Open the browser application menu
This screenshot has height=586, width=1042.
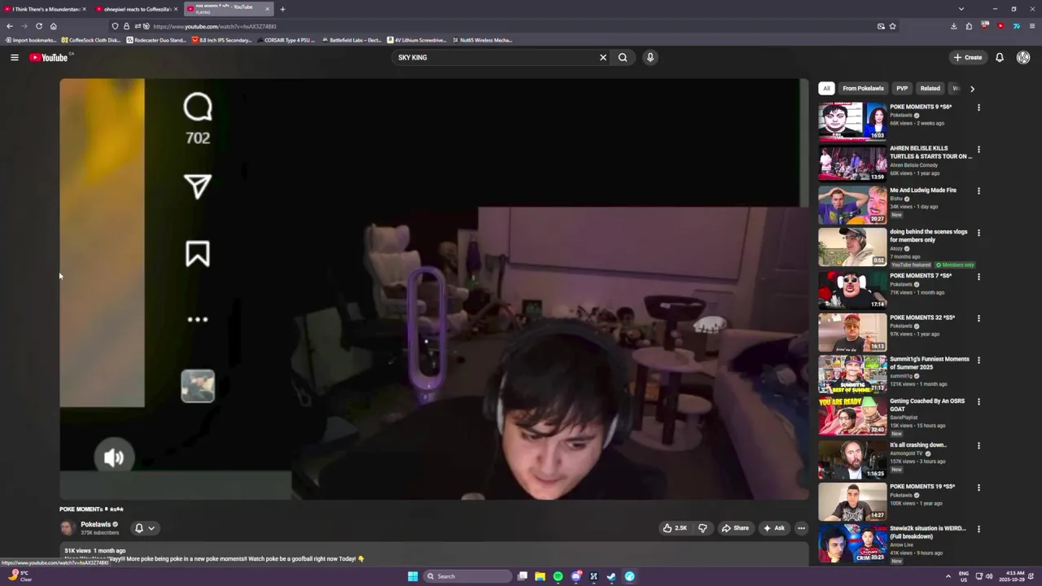[x=1031, y=26]
